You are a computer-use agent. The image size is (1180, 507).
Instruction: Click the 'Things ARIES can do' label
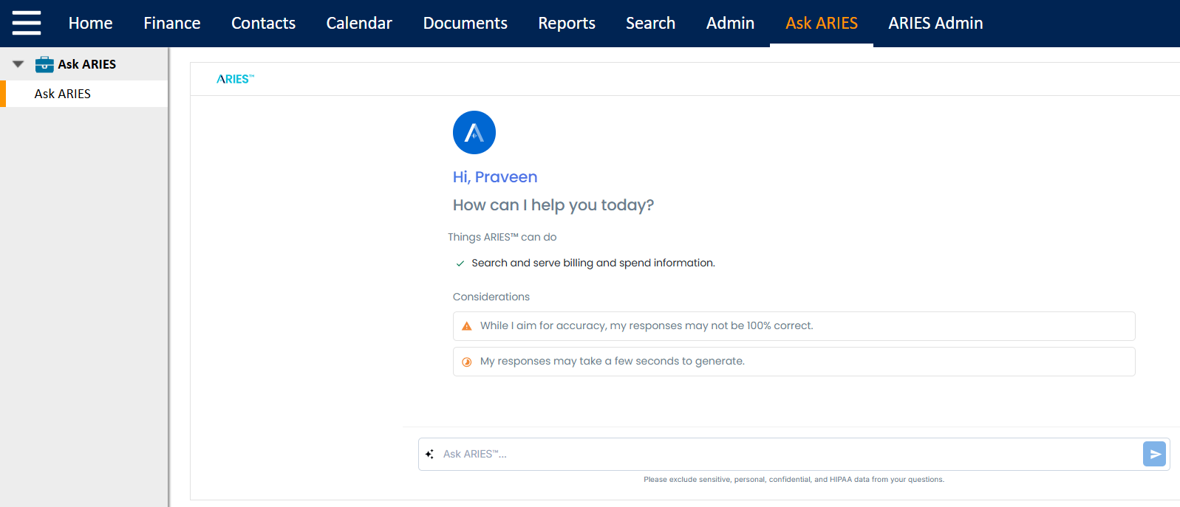pos(502,237)
